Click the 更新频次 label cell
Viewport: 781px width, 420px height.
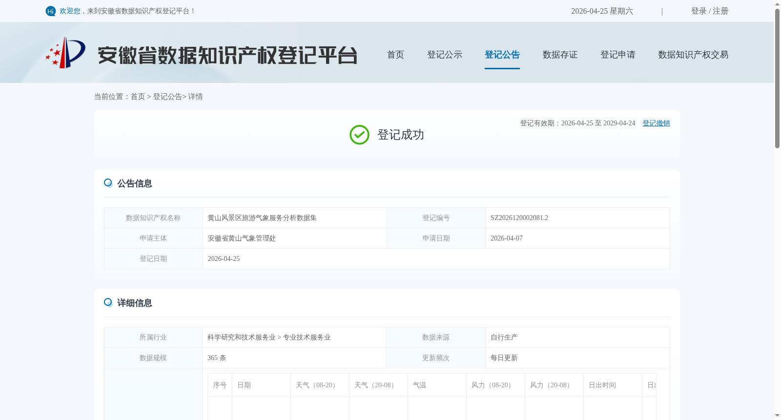[436, 358]
